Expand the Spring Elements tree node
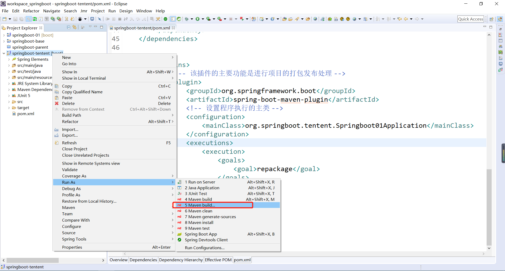 point(9,59)
